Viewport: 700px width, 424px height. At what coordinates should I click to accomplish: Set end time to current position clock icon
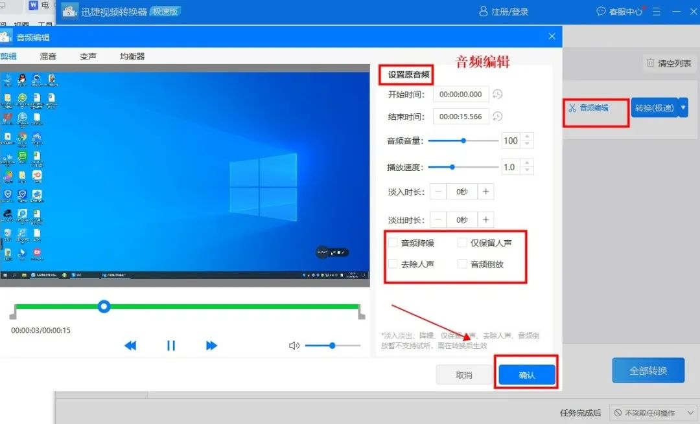tap(497, 117)
